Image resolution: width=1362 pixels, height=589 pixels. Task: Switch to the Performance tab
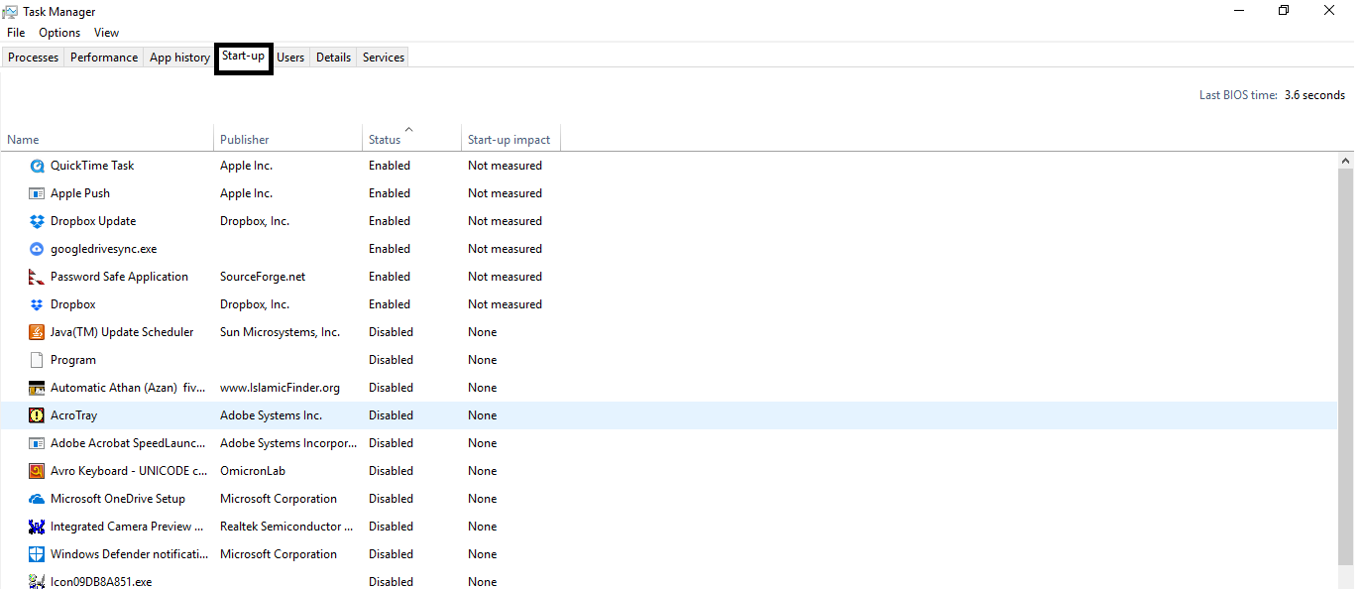point(104,58)
